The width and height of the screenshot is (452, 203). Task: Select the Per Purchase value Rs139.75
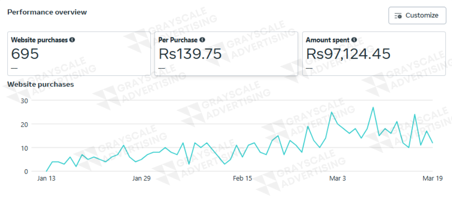pos(190,54)
